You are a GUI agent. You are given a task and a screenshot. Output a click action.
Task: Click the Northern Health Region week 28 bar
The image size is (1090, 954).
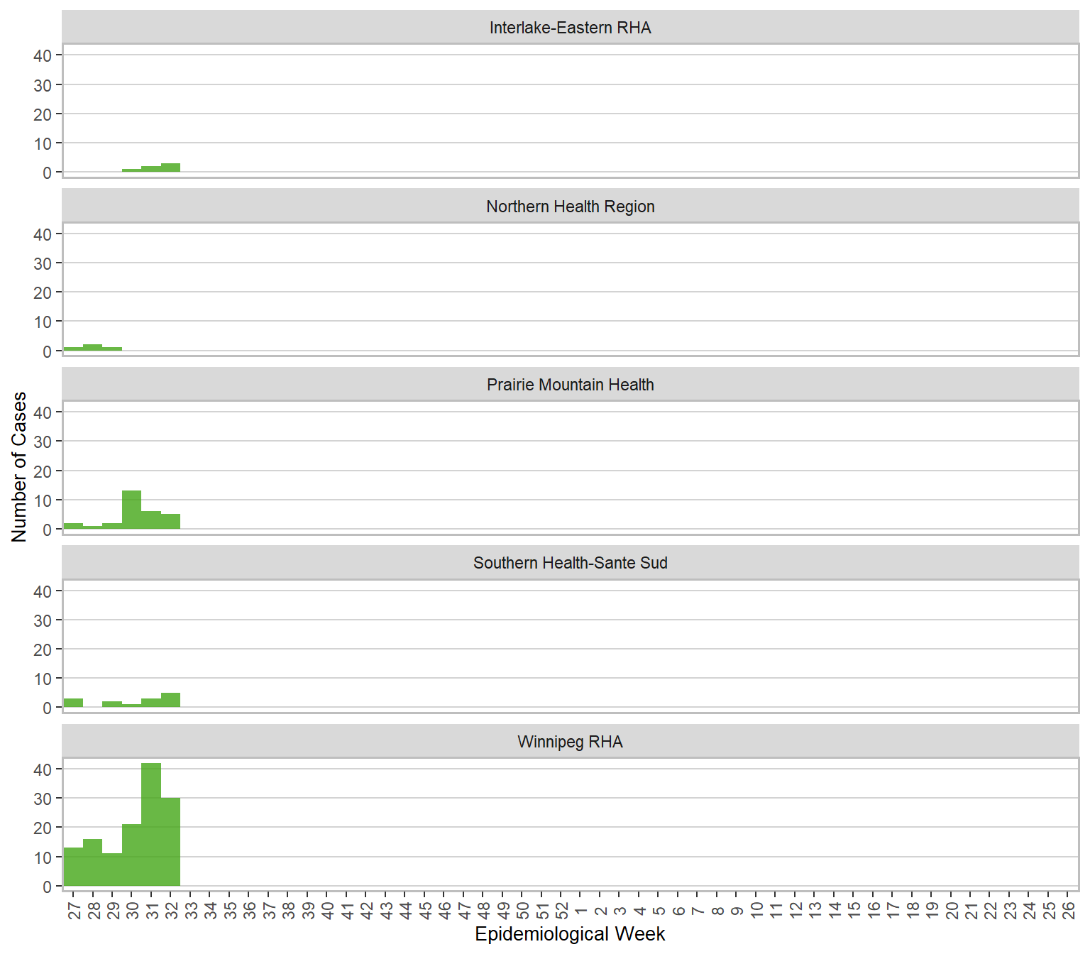click(x=92, y=348)
